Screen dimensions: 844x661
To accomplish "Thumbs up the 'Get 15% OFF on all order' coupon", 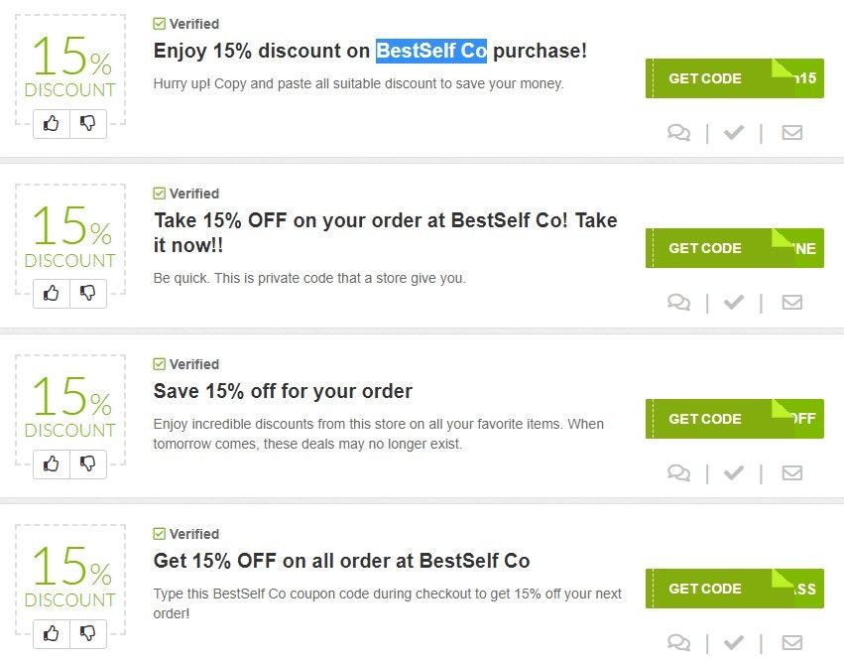I will point(51,633).
